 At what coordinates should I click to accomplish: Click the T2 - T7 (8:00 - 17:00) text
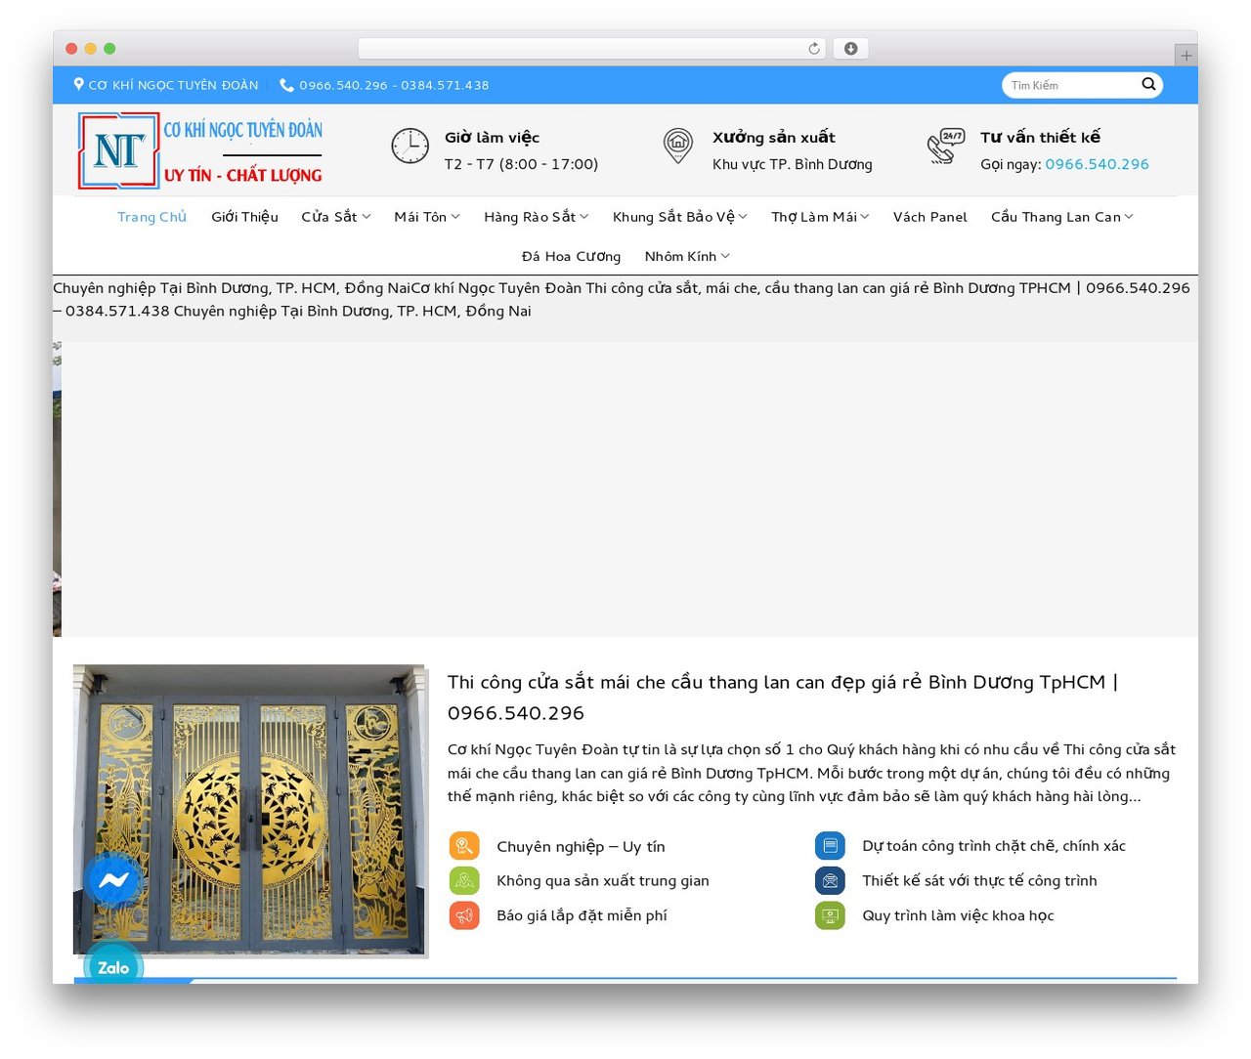point(521,164)
